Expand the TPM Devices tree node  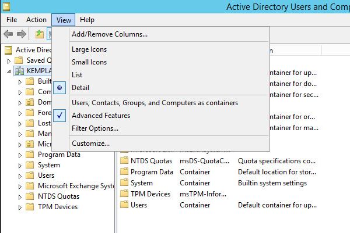pos(20,207)
